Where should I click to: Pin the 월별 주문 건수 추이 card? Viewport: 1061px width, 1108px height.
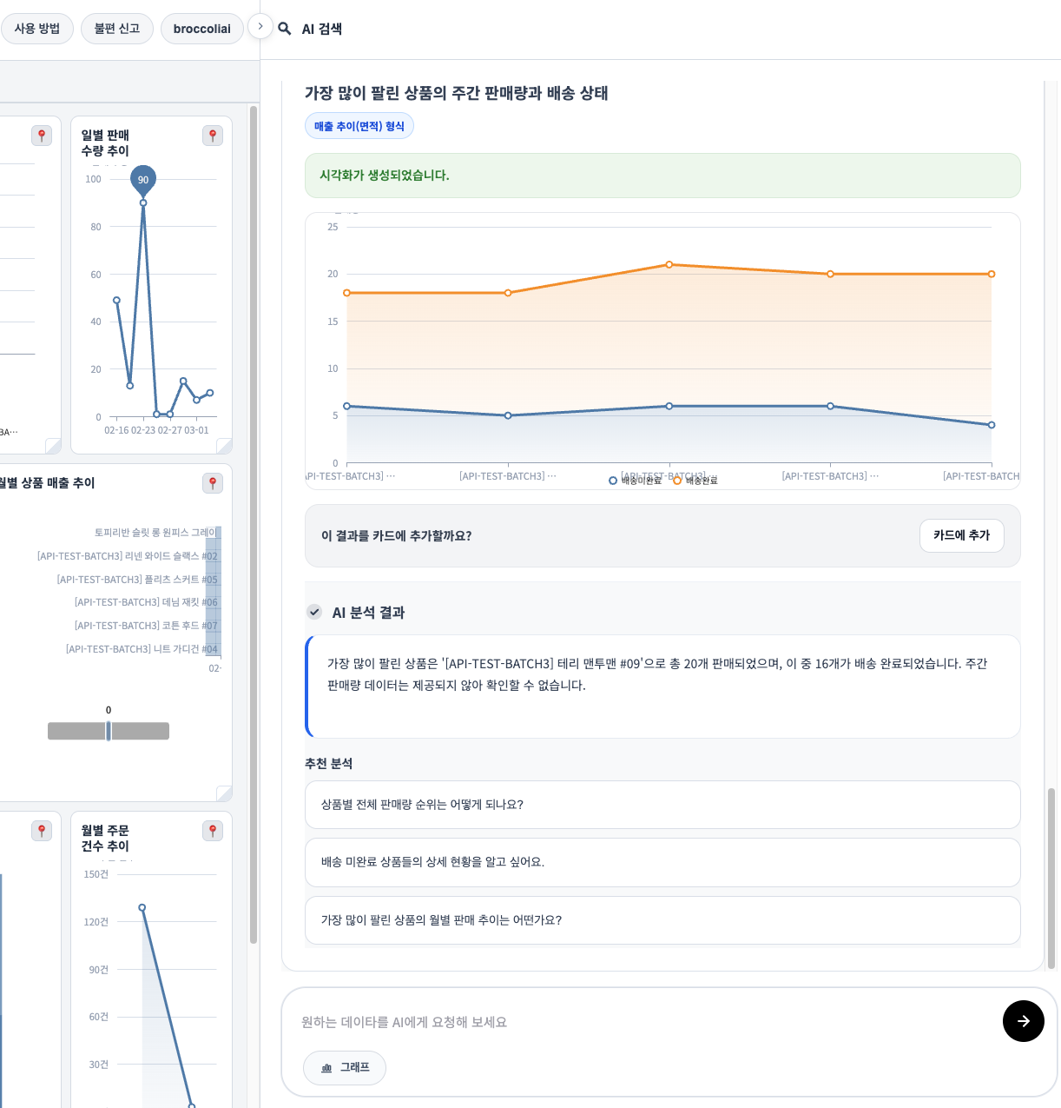[213, 831]
